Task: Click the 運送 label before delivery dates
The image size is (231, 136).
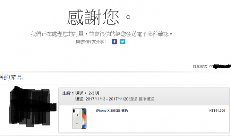Action: click(x=80, y=99)
